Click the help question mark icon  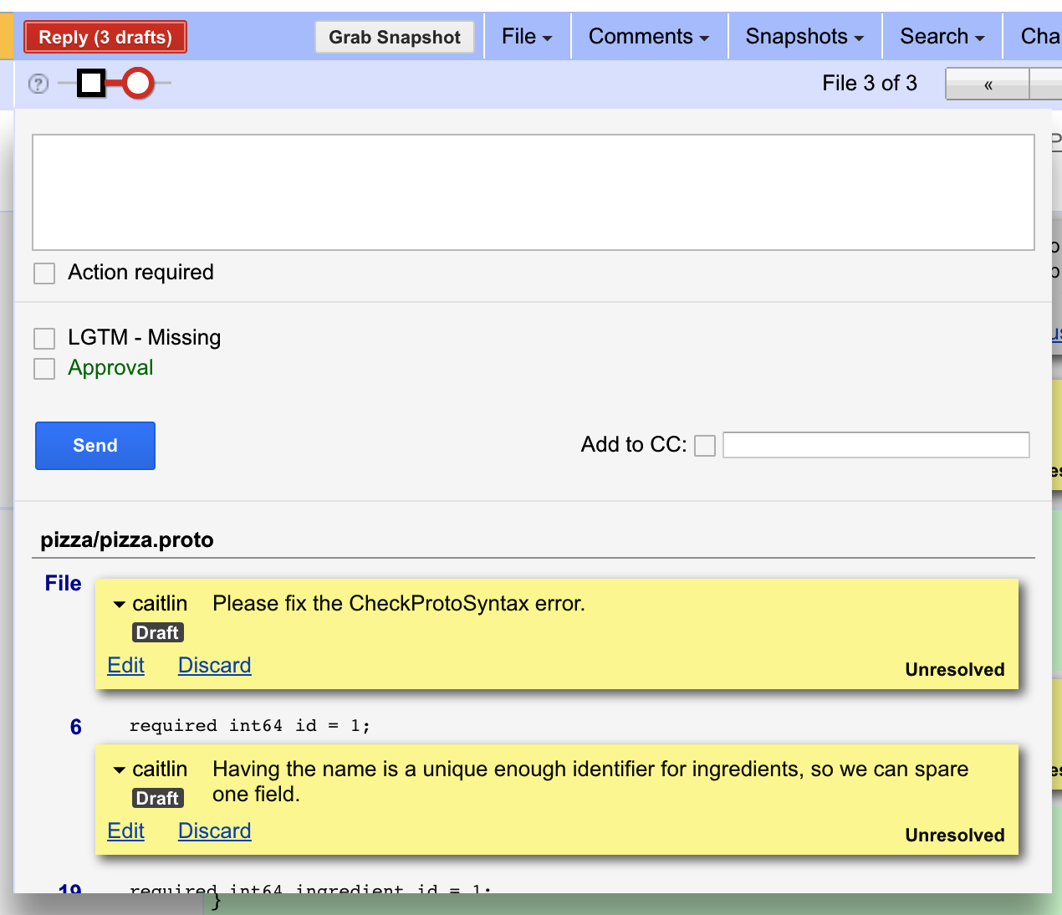38,84
